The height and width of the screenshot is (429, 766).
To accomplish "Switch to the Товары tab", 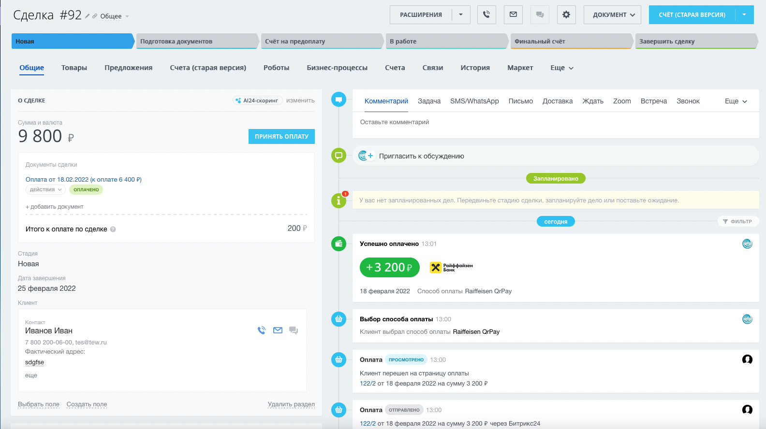I will tap(74, 68).
